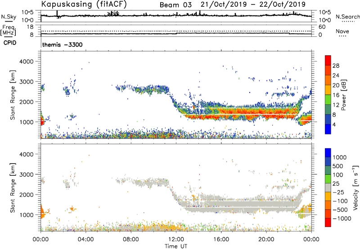Click the power panel 'Slant Range [km]' label
Viewport: 360px width, 249px height.
(13, 95)
